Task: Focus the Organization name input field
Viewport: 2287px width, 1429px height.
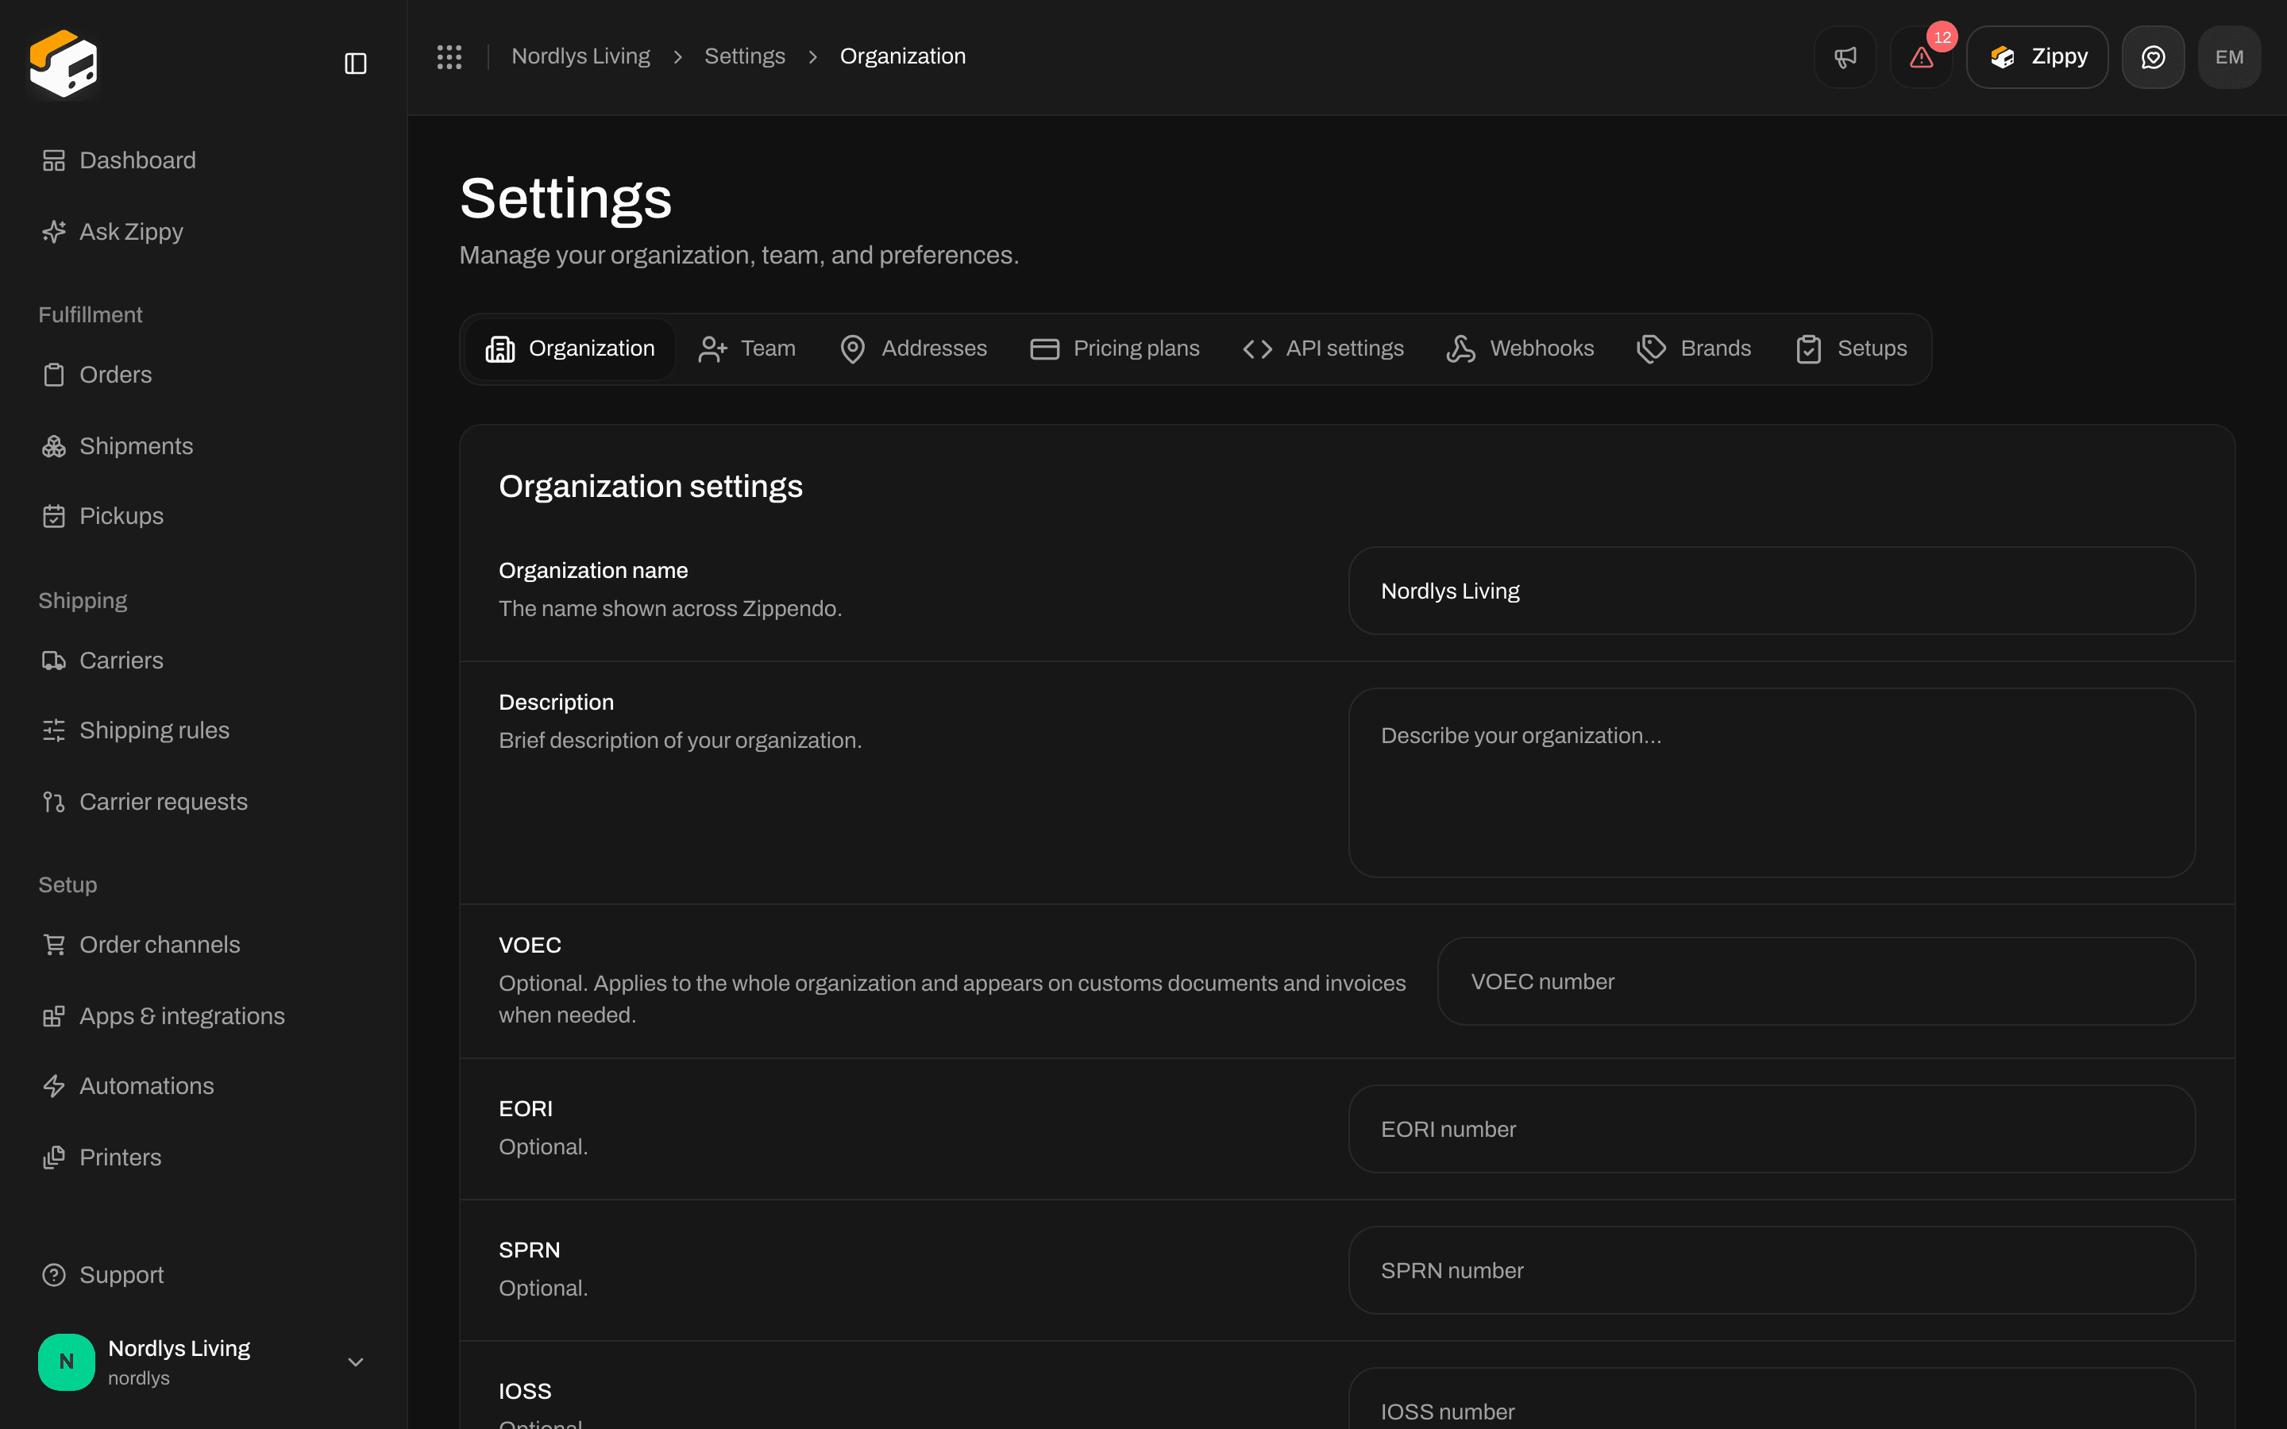Action: [x=1771, y=591]
